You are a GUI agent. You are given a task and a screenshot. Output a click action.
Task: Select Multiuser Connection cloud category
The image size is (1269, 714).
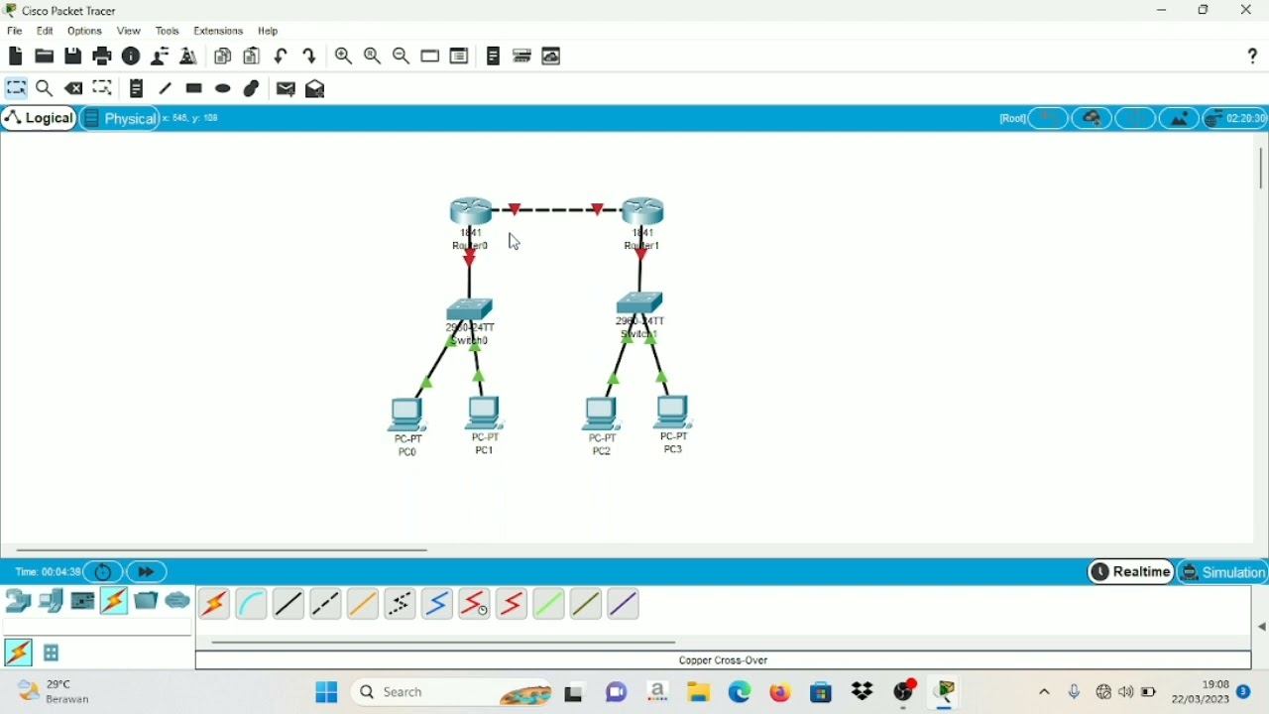(178, 601)
